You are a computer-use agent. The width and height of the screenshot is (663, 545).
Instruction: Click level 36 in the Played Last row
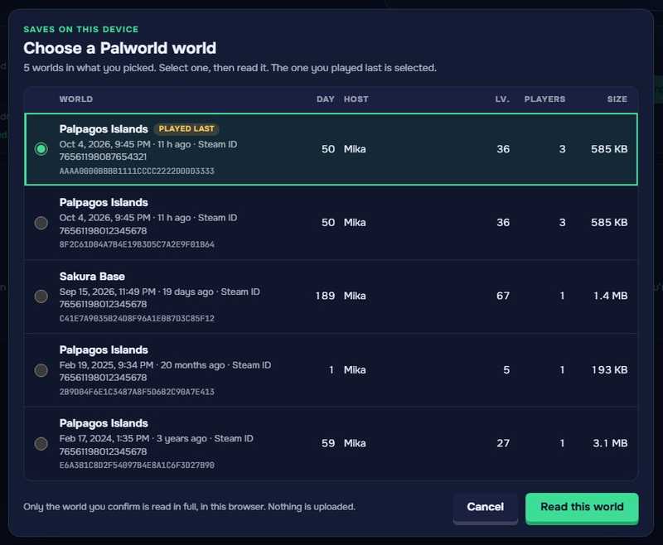pyautogui.click(x=503, y=149)
